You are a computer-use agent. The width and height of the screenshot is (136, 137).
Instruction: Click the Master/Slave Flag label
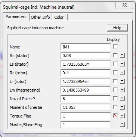click(26, 125)
